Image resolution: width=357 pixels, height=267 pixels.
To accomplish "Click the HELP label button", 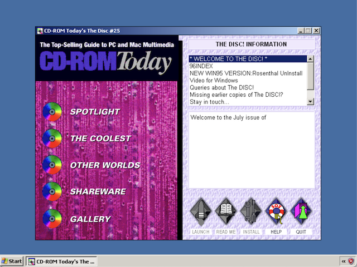I will click(x=276, y=232).
